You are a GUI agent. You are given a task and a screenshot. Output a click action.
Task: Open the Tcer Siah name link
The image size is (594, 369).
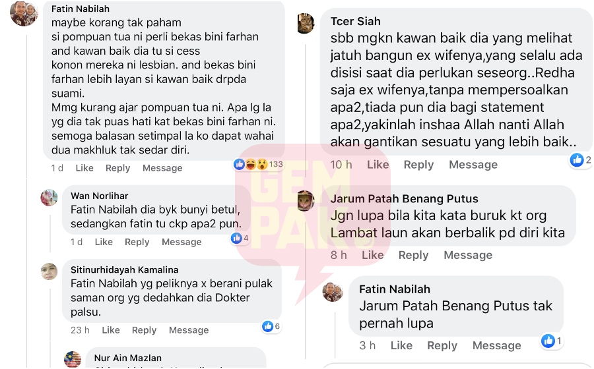coord(355,22)
